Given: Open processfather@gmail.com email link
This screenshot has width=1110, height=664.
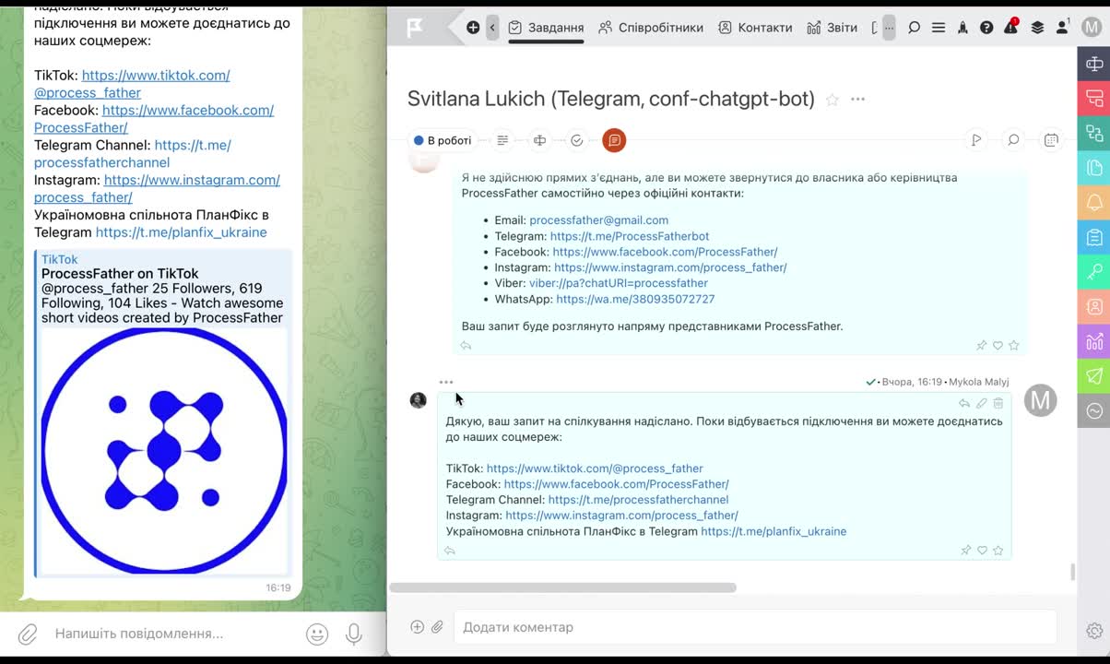Looking at the screenshot, I should 599,220.
